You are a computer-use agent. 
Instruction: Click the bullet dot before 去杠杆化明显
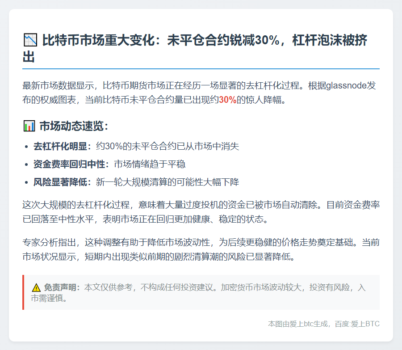pyautogui.click(x=26, y=147)
